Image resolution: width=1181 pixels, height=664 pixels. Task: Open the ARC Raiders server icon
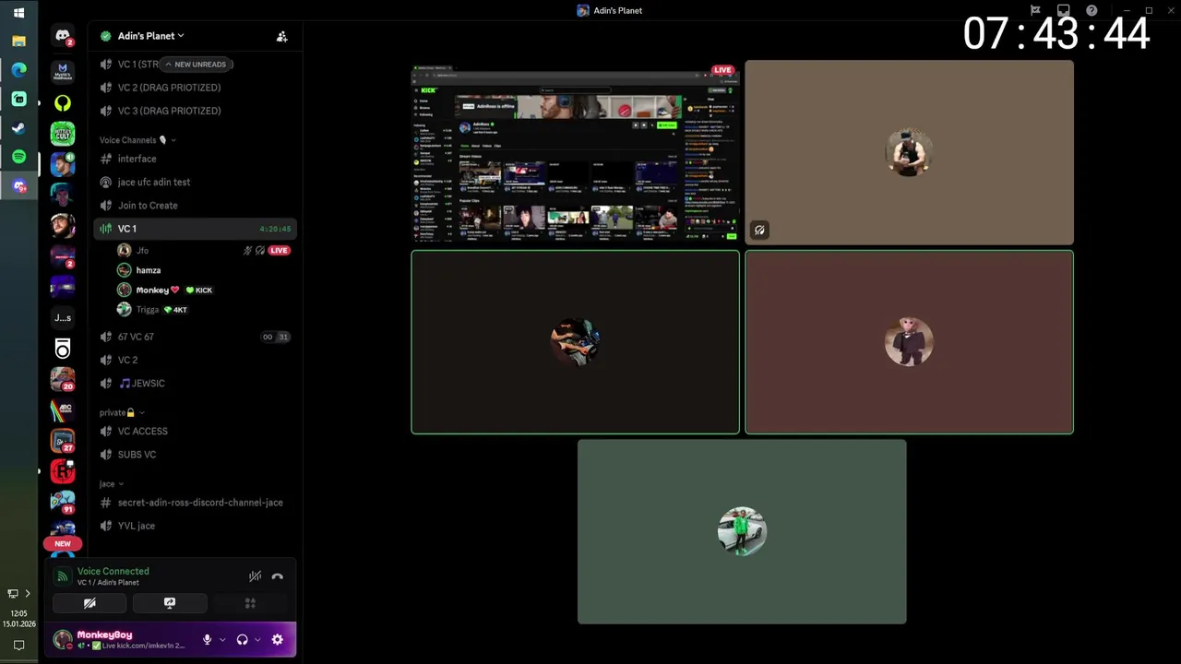(63, 409)
